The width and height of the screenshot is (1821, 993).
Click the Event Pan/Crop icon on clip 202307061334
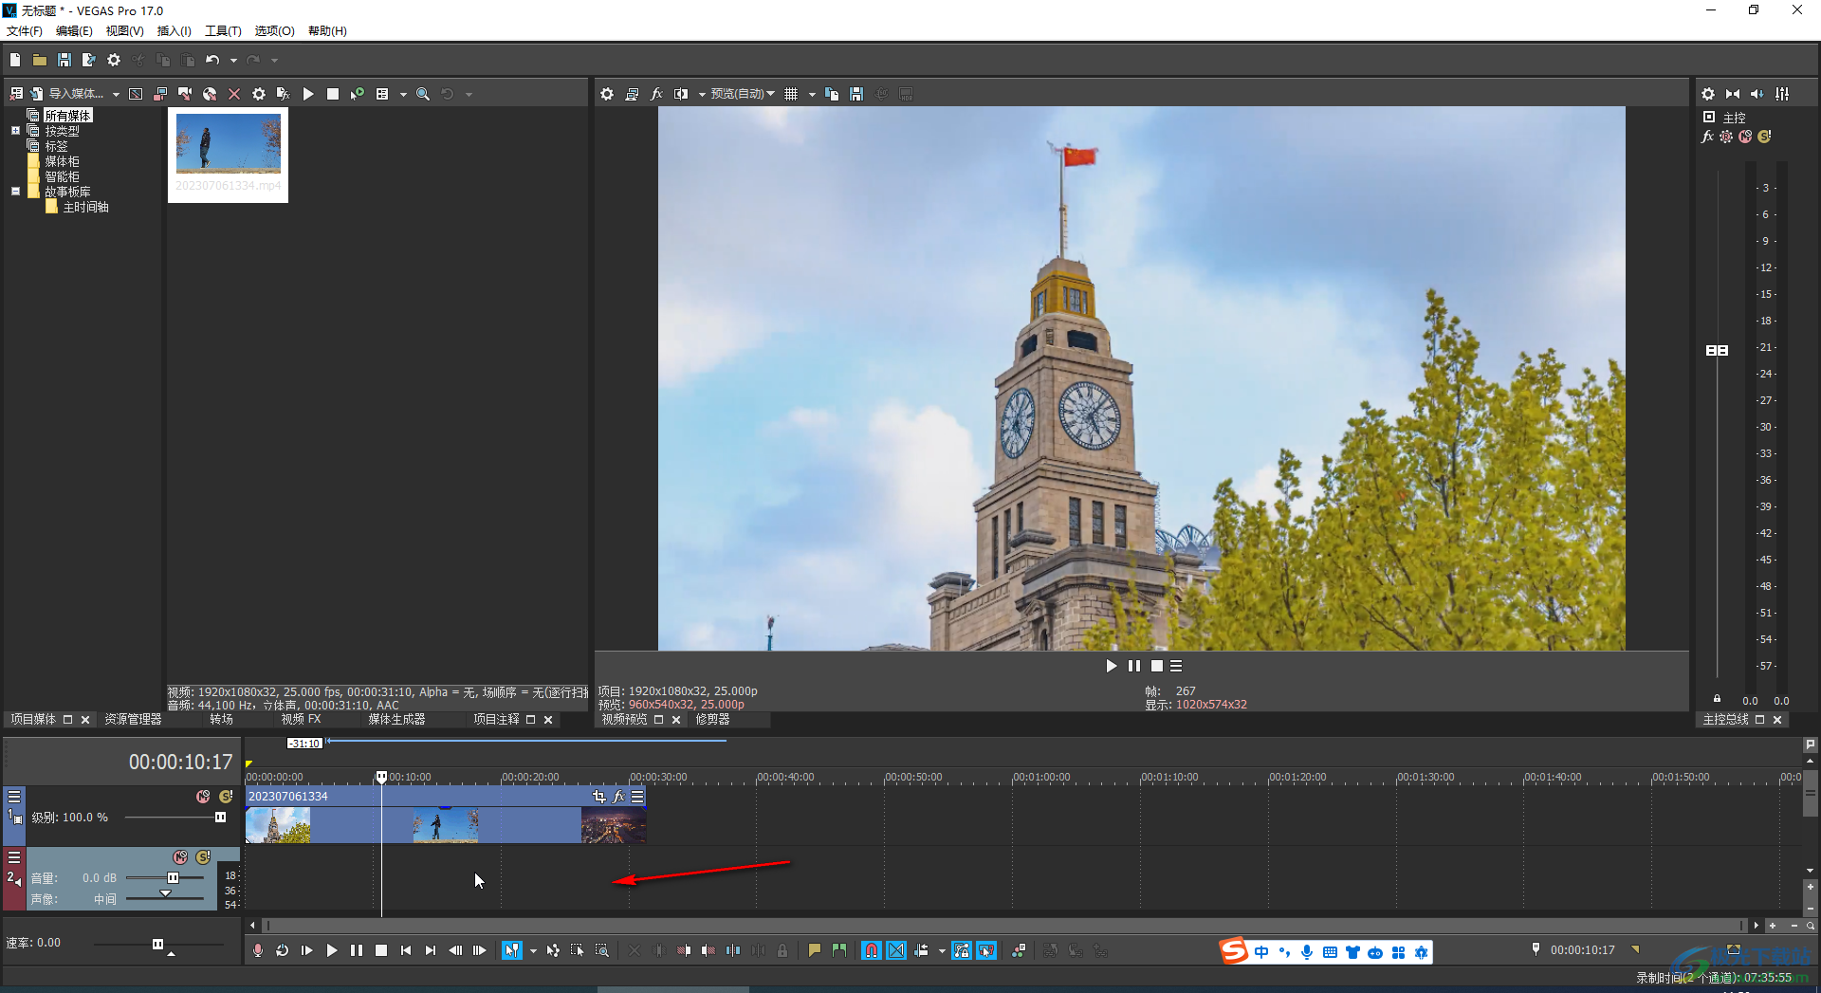[598, 797]
